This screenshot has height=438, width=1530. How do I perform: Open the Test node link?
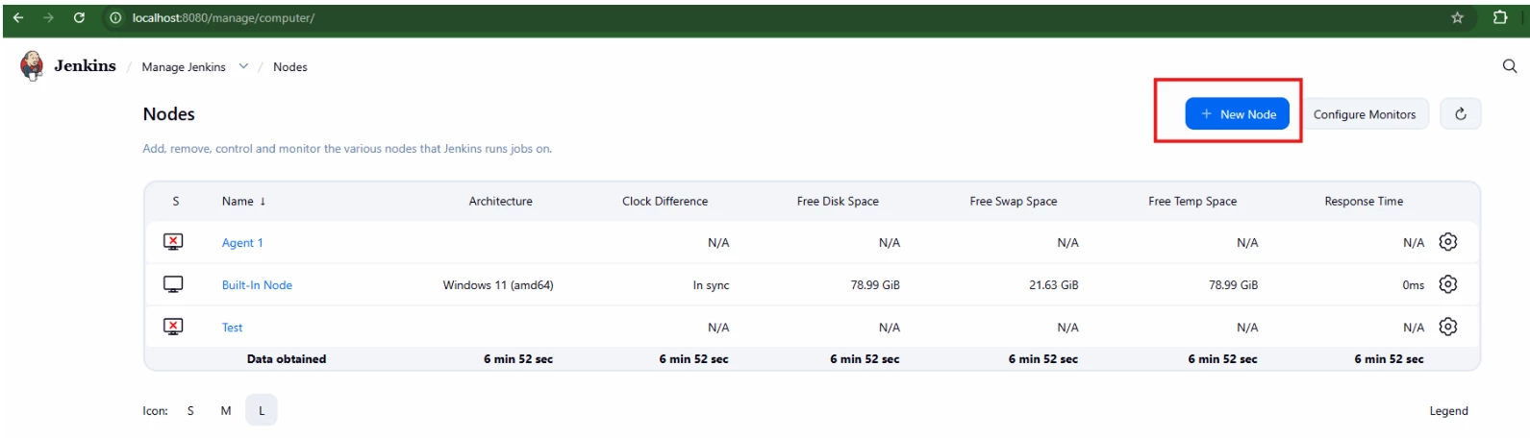232,328
